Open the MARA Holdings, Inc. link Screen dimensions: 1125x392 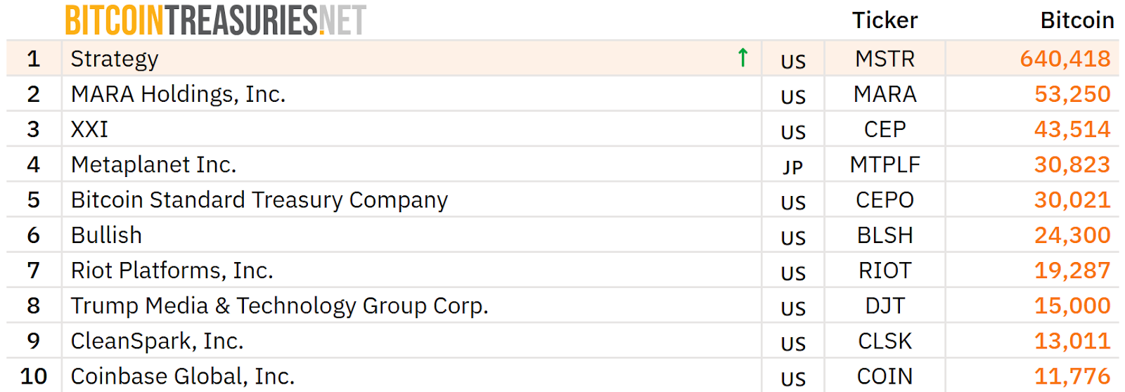pos(178,94)
